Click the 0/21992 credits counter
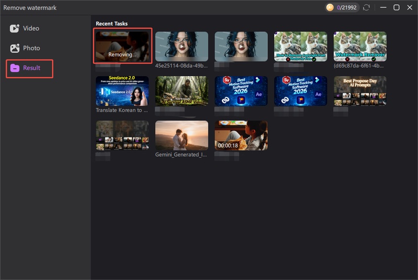Screen dimensions: 418x280 pyautogui.click(x=347, y=7)
